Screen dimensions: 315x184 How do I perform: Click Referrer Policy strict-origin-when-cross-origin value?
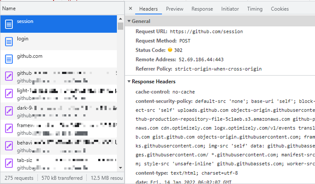pos(218,69)
